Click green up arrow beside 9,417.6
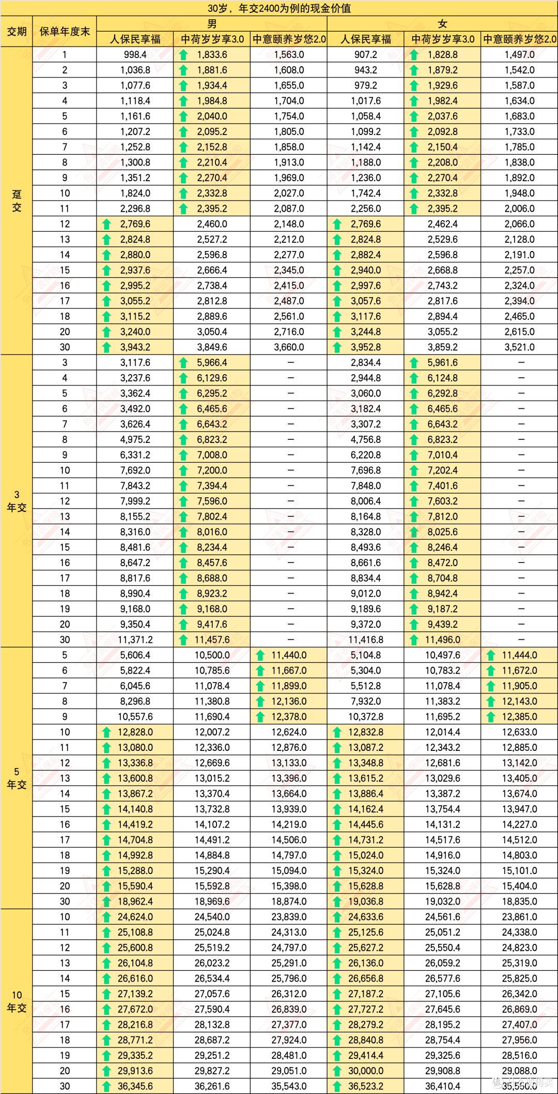Viewport: 558px width, 1094px height. click(x=183, y=625)
